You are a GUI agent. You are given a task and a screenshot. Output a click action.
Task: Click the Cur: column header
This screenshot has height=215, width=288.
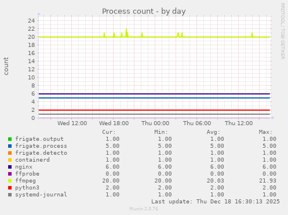(x=109, y=132)
